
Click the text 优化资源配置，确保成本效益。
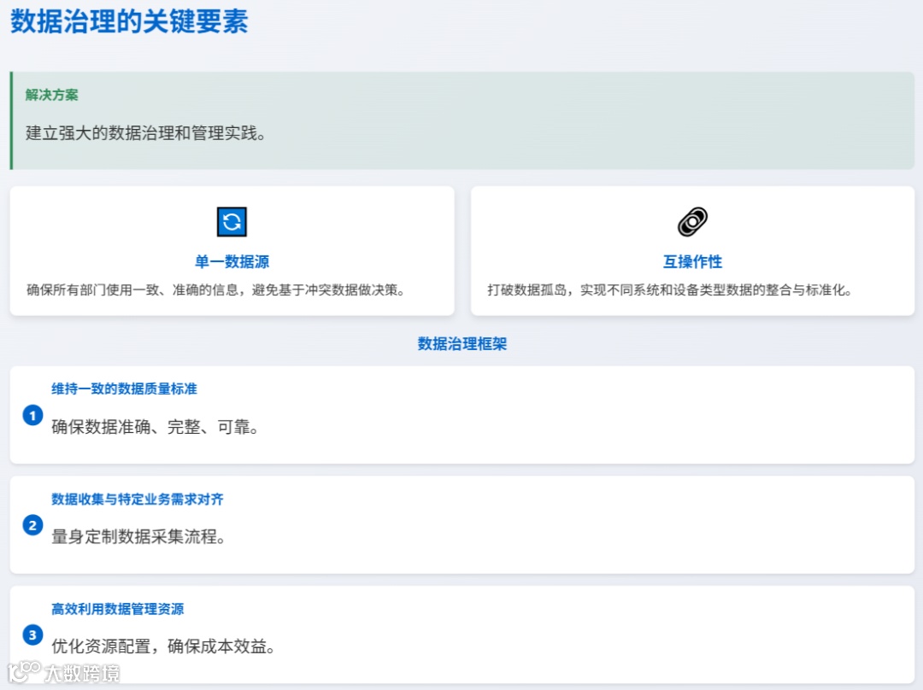click(x=163, y=646)
